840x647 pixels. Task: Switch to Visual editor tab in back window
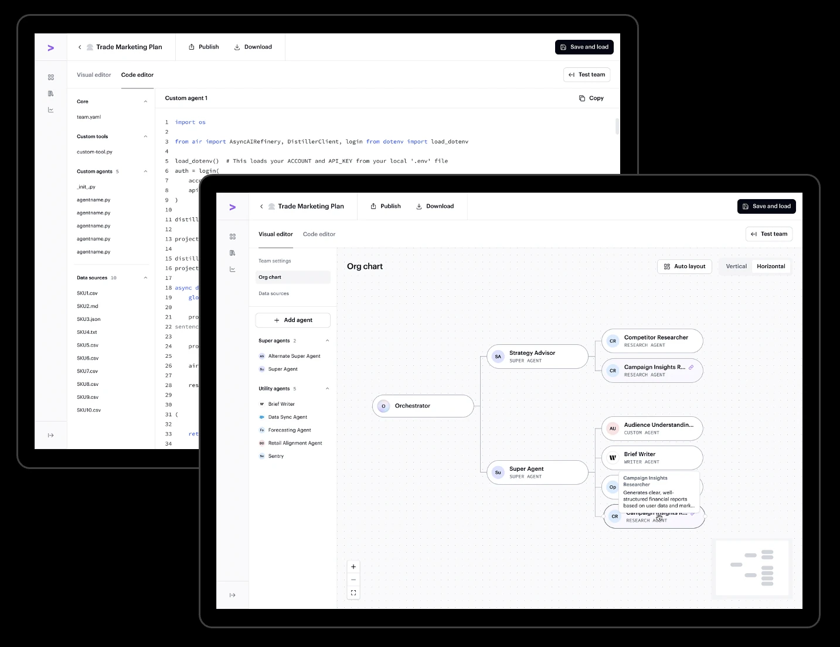pyautogui.click(x=94, y=75)
